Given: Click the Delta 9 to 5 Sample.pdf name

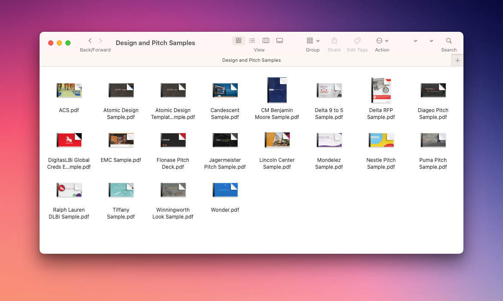Looking at the screenshot, I should pyautogui.click(x=329, y=114).
